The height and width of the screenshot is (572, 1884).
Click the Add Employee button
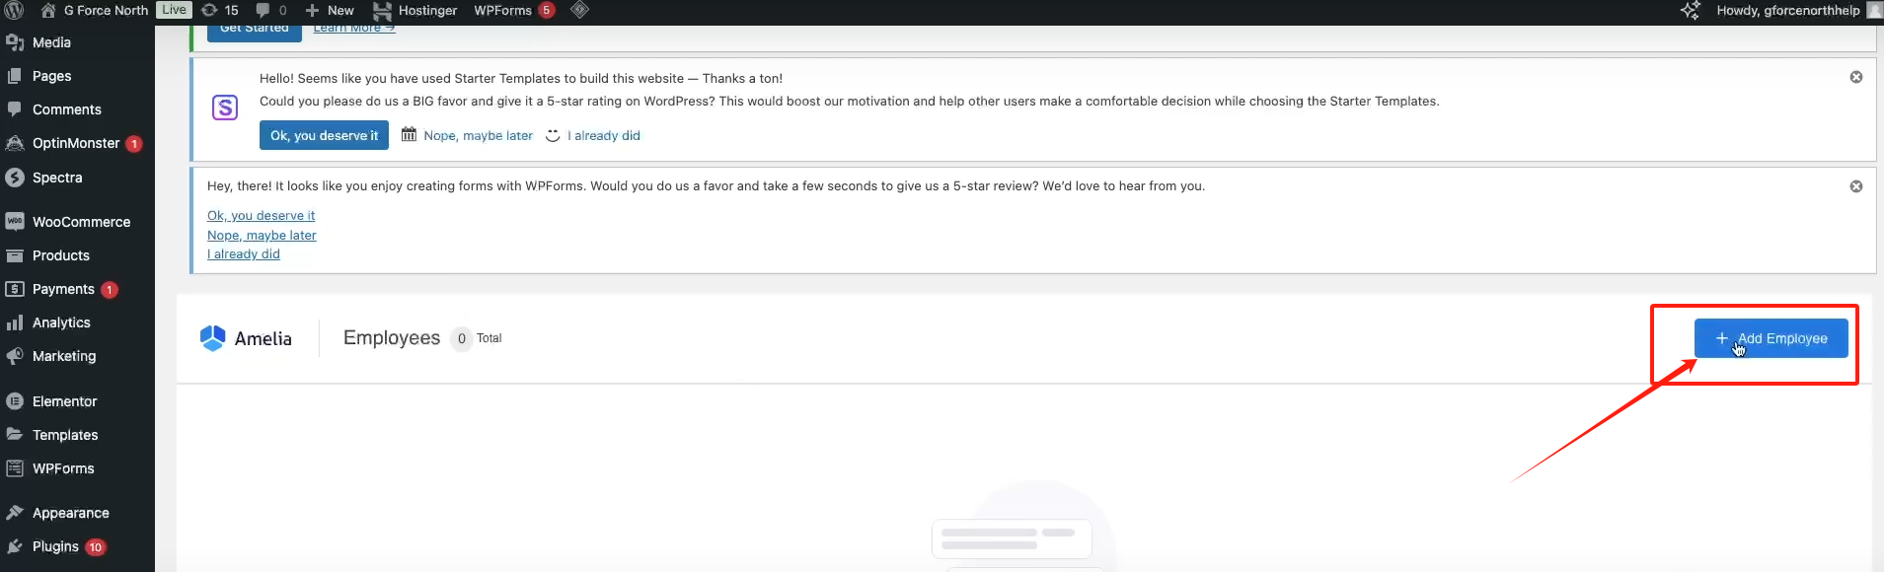coord(1771,338)
